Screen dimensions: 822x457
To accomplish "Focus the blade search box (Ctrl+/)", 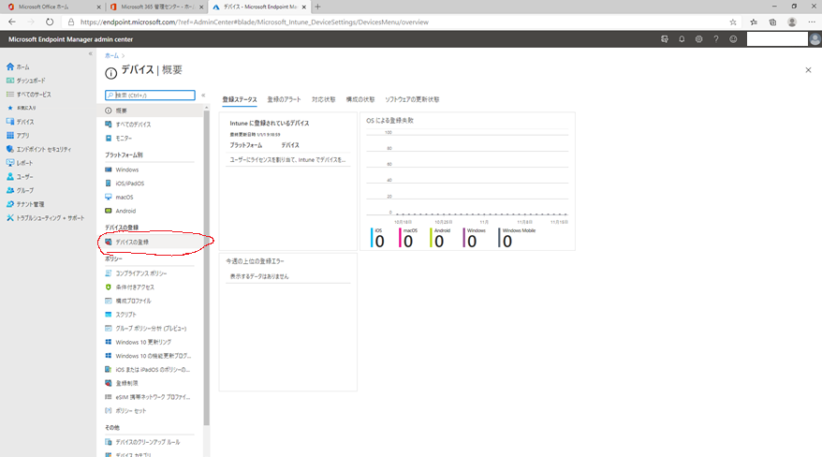I will [x=150, y=95].
